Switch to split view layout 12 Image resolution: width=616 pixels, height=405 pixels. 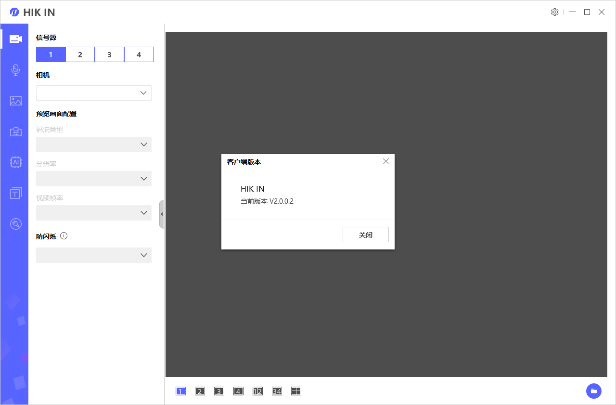[257, 391]
